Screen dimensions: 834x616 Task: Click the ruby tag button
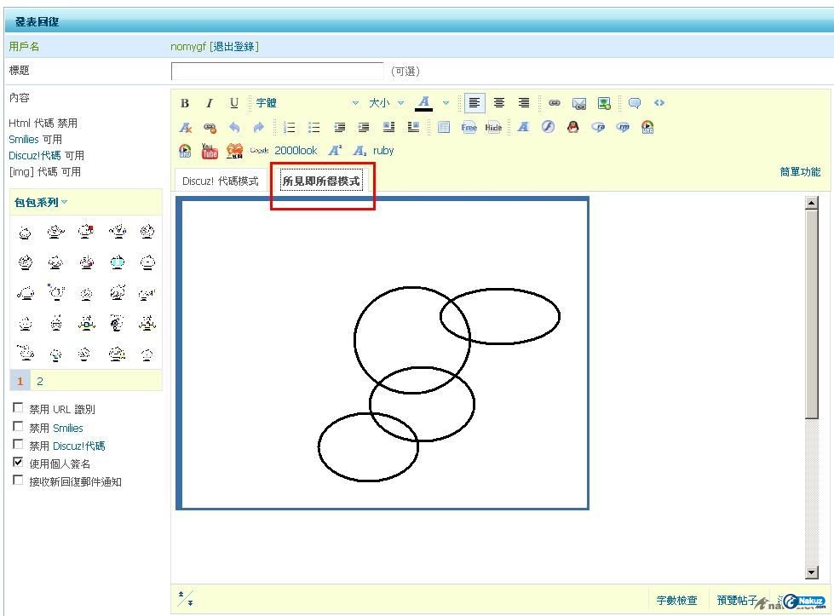point(383,151)
